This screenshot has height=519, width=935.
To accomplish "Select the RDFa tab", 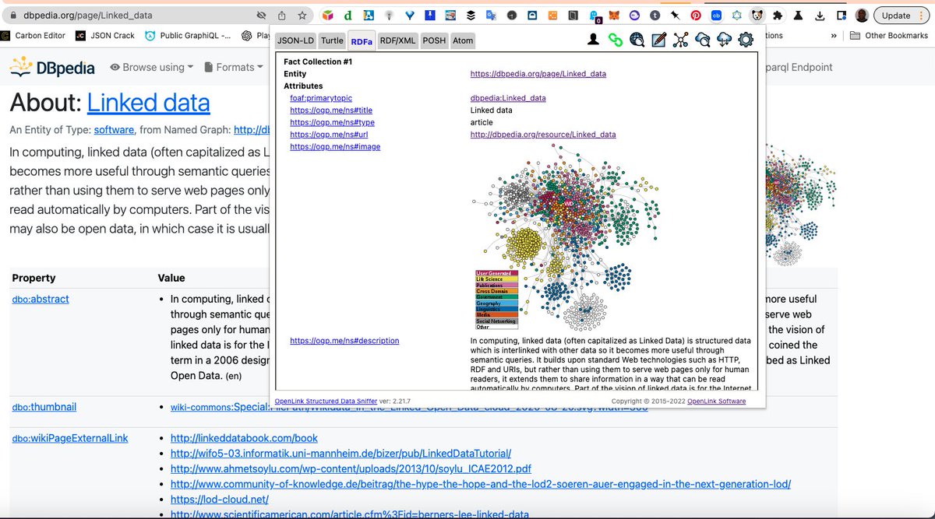I will click(x=362, y=40).
